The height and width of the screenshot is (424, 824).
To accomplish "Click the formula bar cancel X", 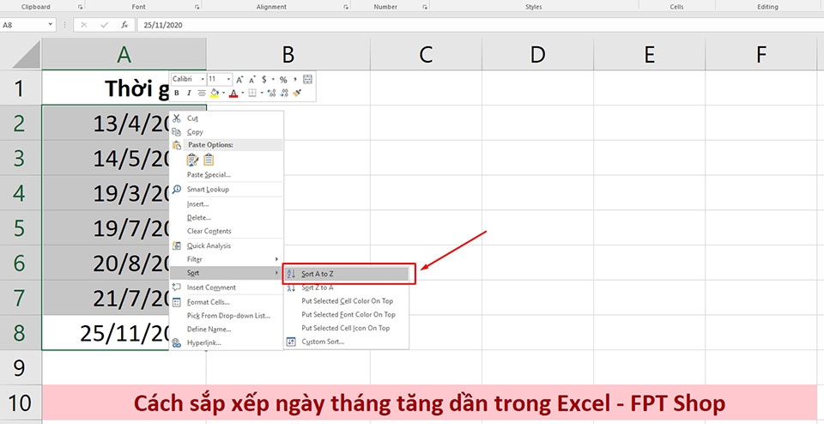I will pos(84,25).
